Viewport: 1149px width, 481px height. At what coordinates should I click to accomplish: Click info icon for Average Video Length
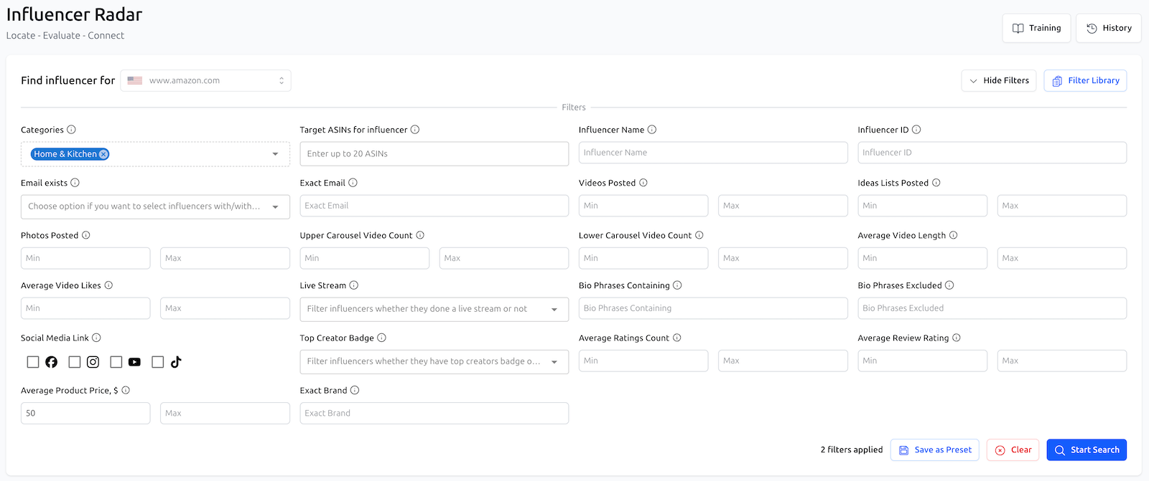(x=953, y=235)
